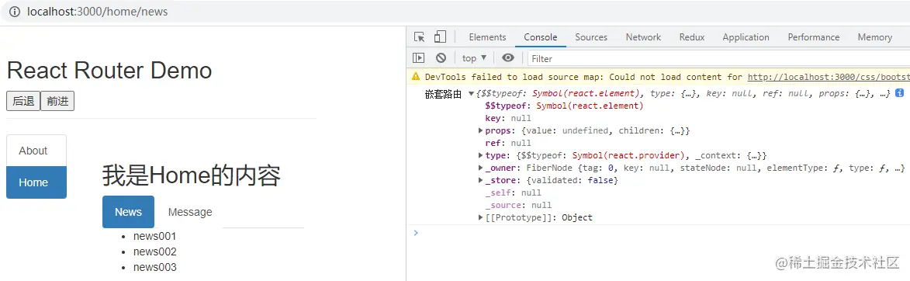The height and width of the screenshot is (281, 910).
Task: Select the About nav link
Action: (x=36, y=151)
